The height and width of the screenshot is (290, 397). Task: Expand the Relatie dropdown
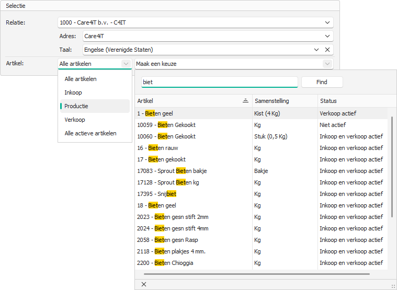[327, 22]
